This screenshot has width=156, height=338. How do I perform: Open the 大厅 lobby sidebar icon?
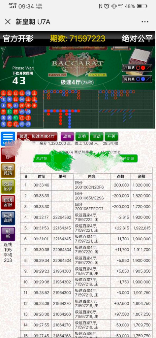(8, 154)
